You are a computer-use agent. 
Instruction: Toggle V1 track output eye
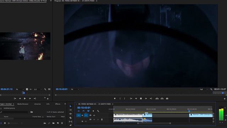point(94,115)
